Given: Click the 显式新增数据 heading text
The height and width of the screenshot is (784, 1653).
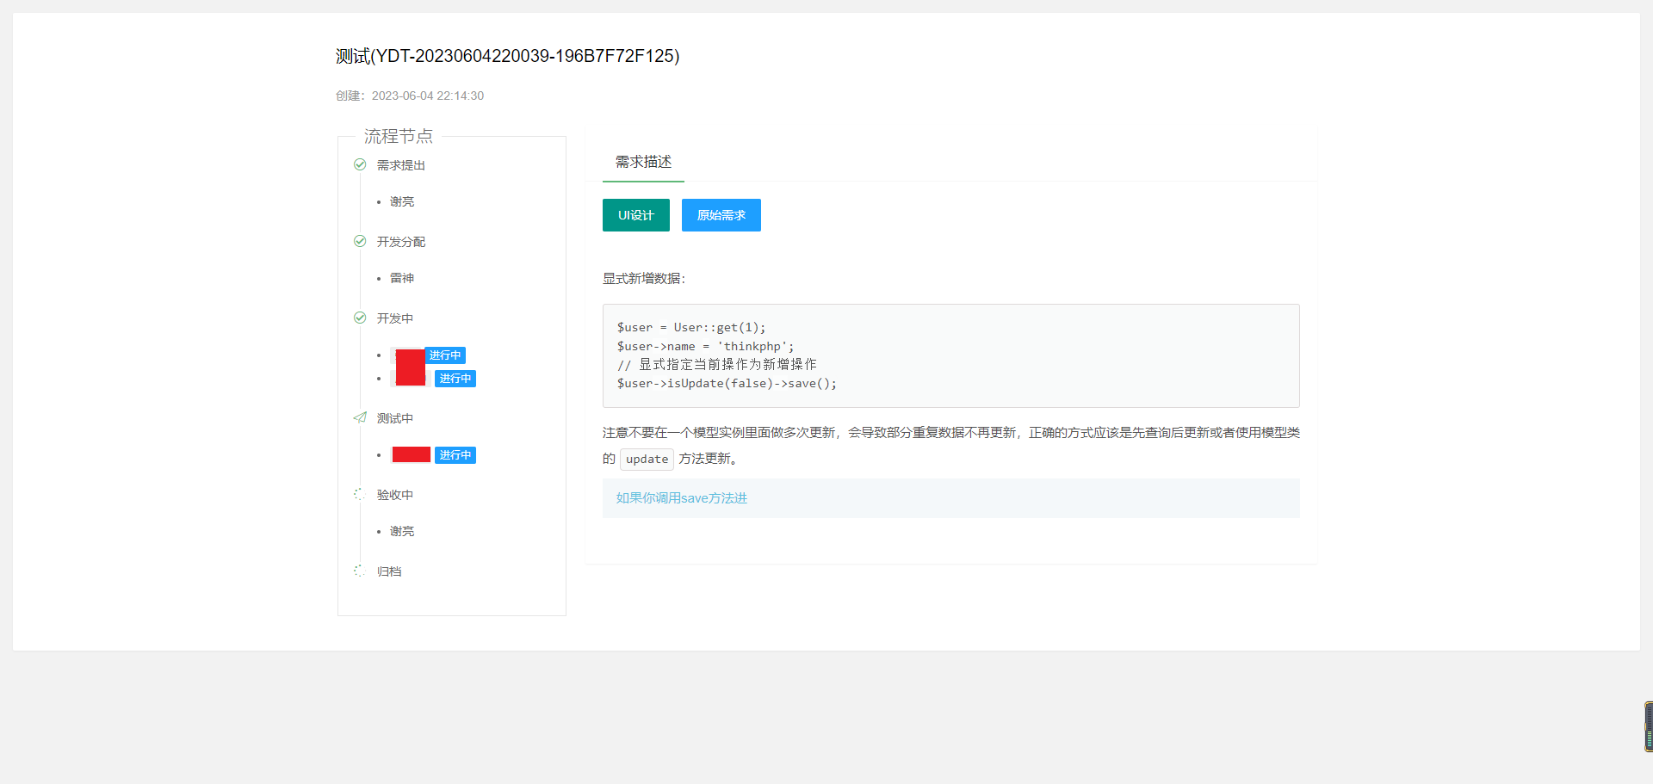Looking at the screenshot, I should point(644,279).
